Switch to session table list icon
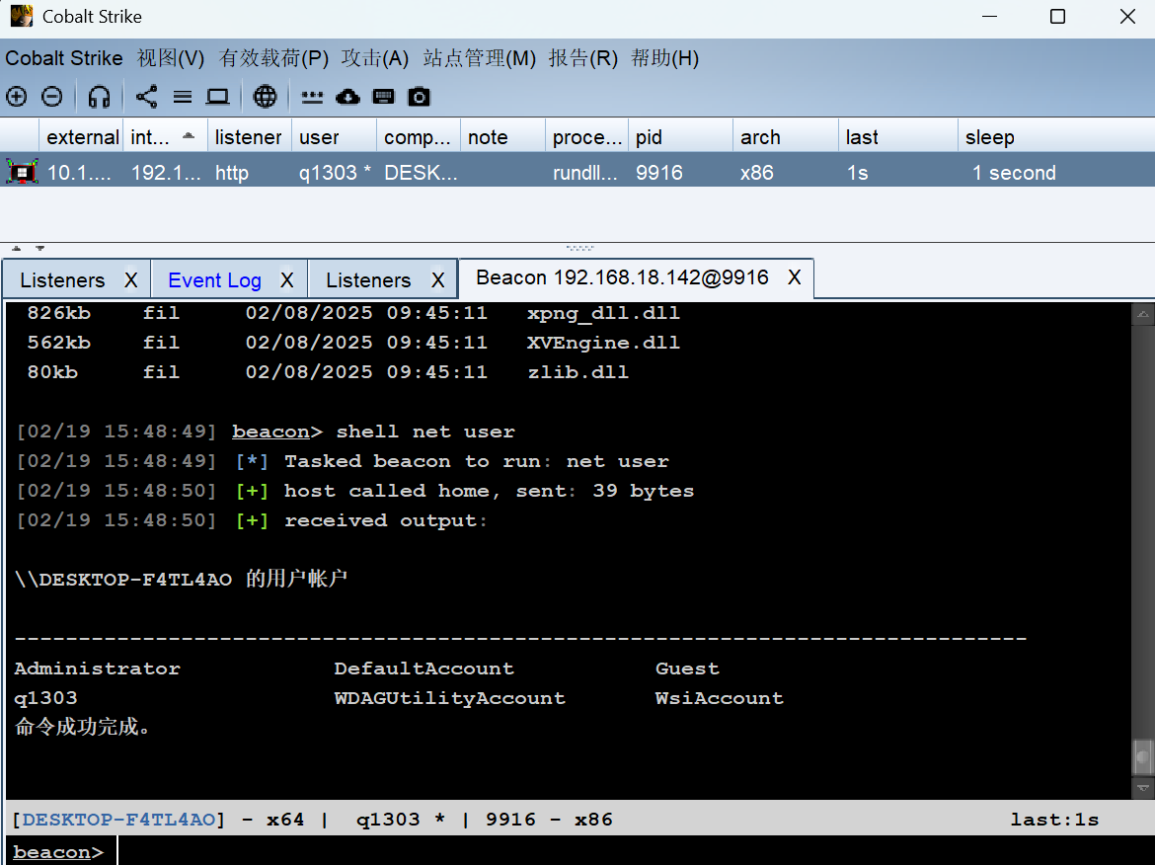 point(182,97)
